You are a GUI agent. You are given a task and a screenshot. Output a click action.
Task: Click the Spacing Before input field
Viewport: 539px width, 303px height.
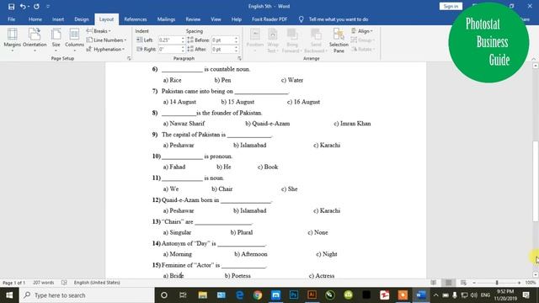[x=222, y=40]
